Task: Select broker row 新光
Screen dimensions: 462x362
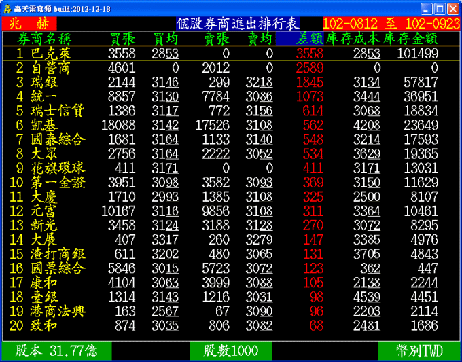Action: (x=231, y=225)
